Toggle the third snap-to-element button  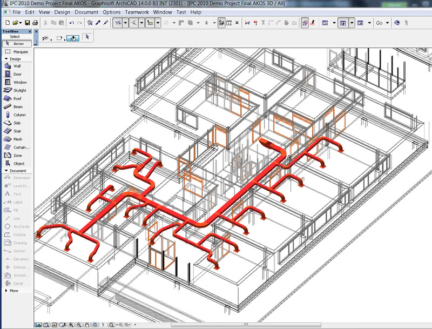(150, 23)
